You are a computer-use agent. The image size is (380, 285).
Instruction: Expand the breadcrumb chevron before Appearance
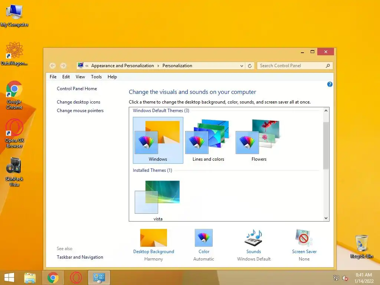tap(87, 66)
